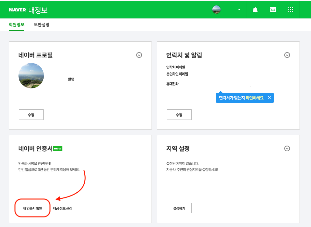Viewport: 311px width, 227px height.
Task: Click 수정 button in 연락처 및 알림 card
Action: pos(179,114)
